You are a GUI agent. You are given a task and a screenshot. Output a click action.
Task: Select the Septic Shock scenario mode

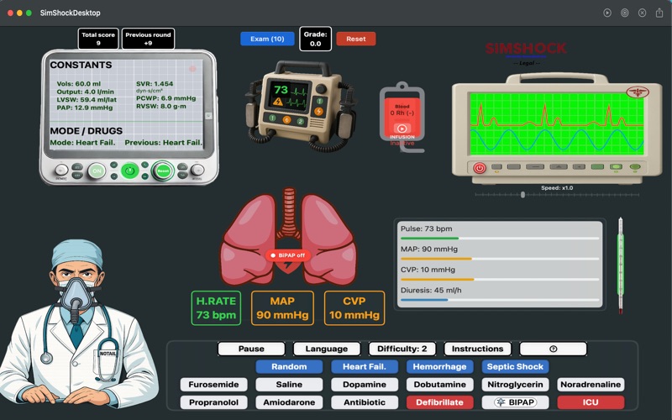(515, 367)
